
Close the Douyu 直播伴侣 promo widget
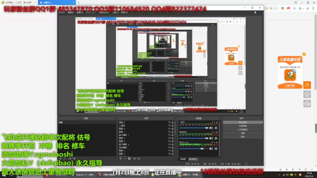tap(304, 54)
